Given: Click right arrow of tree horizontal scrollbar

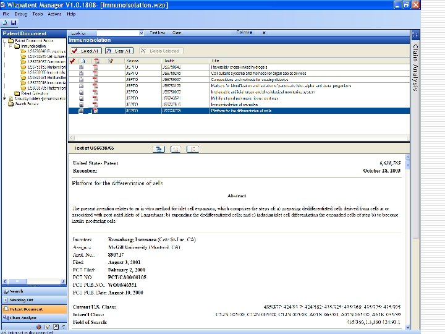Looking at the screenshot, I should [x=63, y=281].
